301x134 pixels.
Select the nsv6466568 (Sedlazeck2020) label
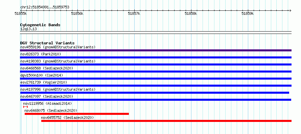point(47,68)
